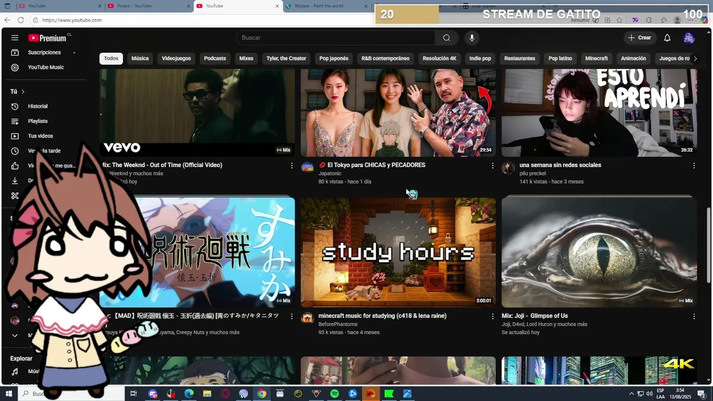
Task: Click the search magnifier button
Action: [446, 38]
